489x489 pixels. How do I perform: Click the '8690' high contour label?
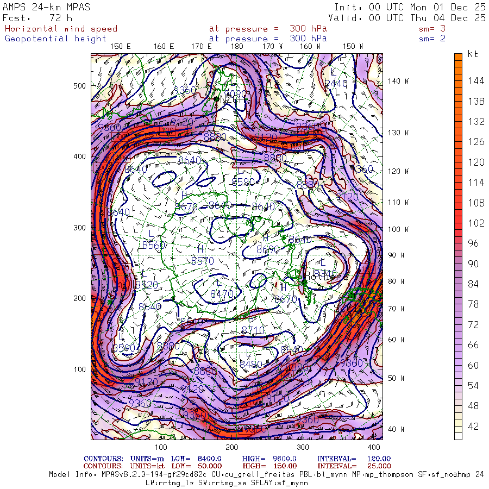coord(268,249)
